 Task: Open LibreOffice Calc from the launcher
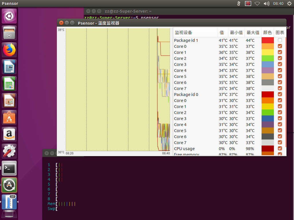click(9, 84)
